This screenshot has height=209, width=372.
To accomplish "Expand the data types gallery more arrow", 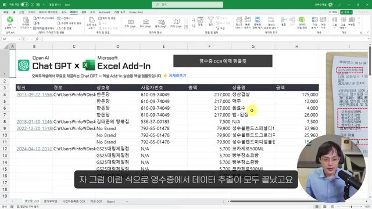I will point(186,27).
